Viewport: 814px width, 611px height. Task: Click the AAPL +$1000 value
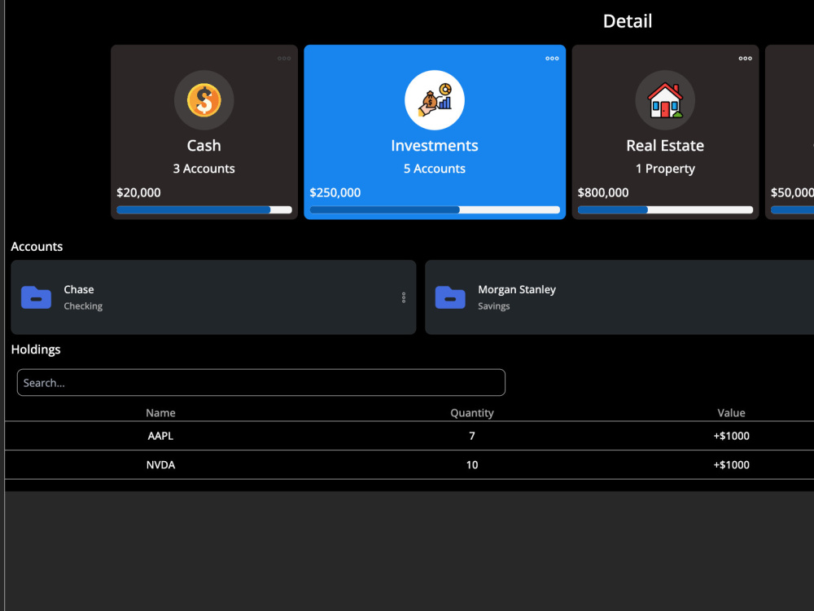tap(731, 436)
